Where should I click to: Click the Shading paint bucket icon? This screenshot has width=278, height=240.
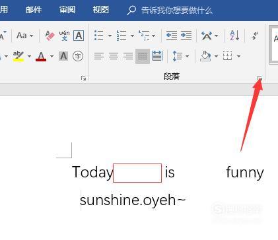coord(205,56)
